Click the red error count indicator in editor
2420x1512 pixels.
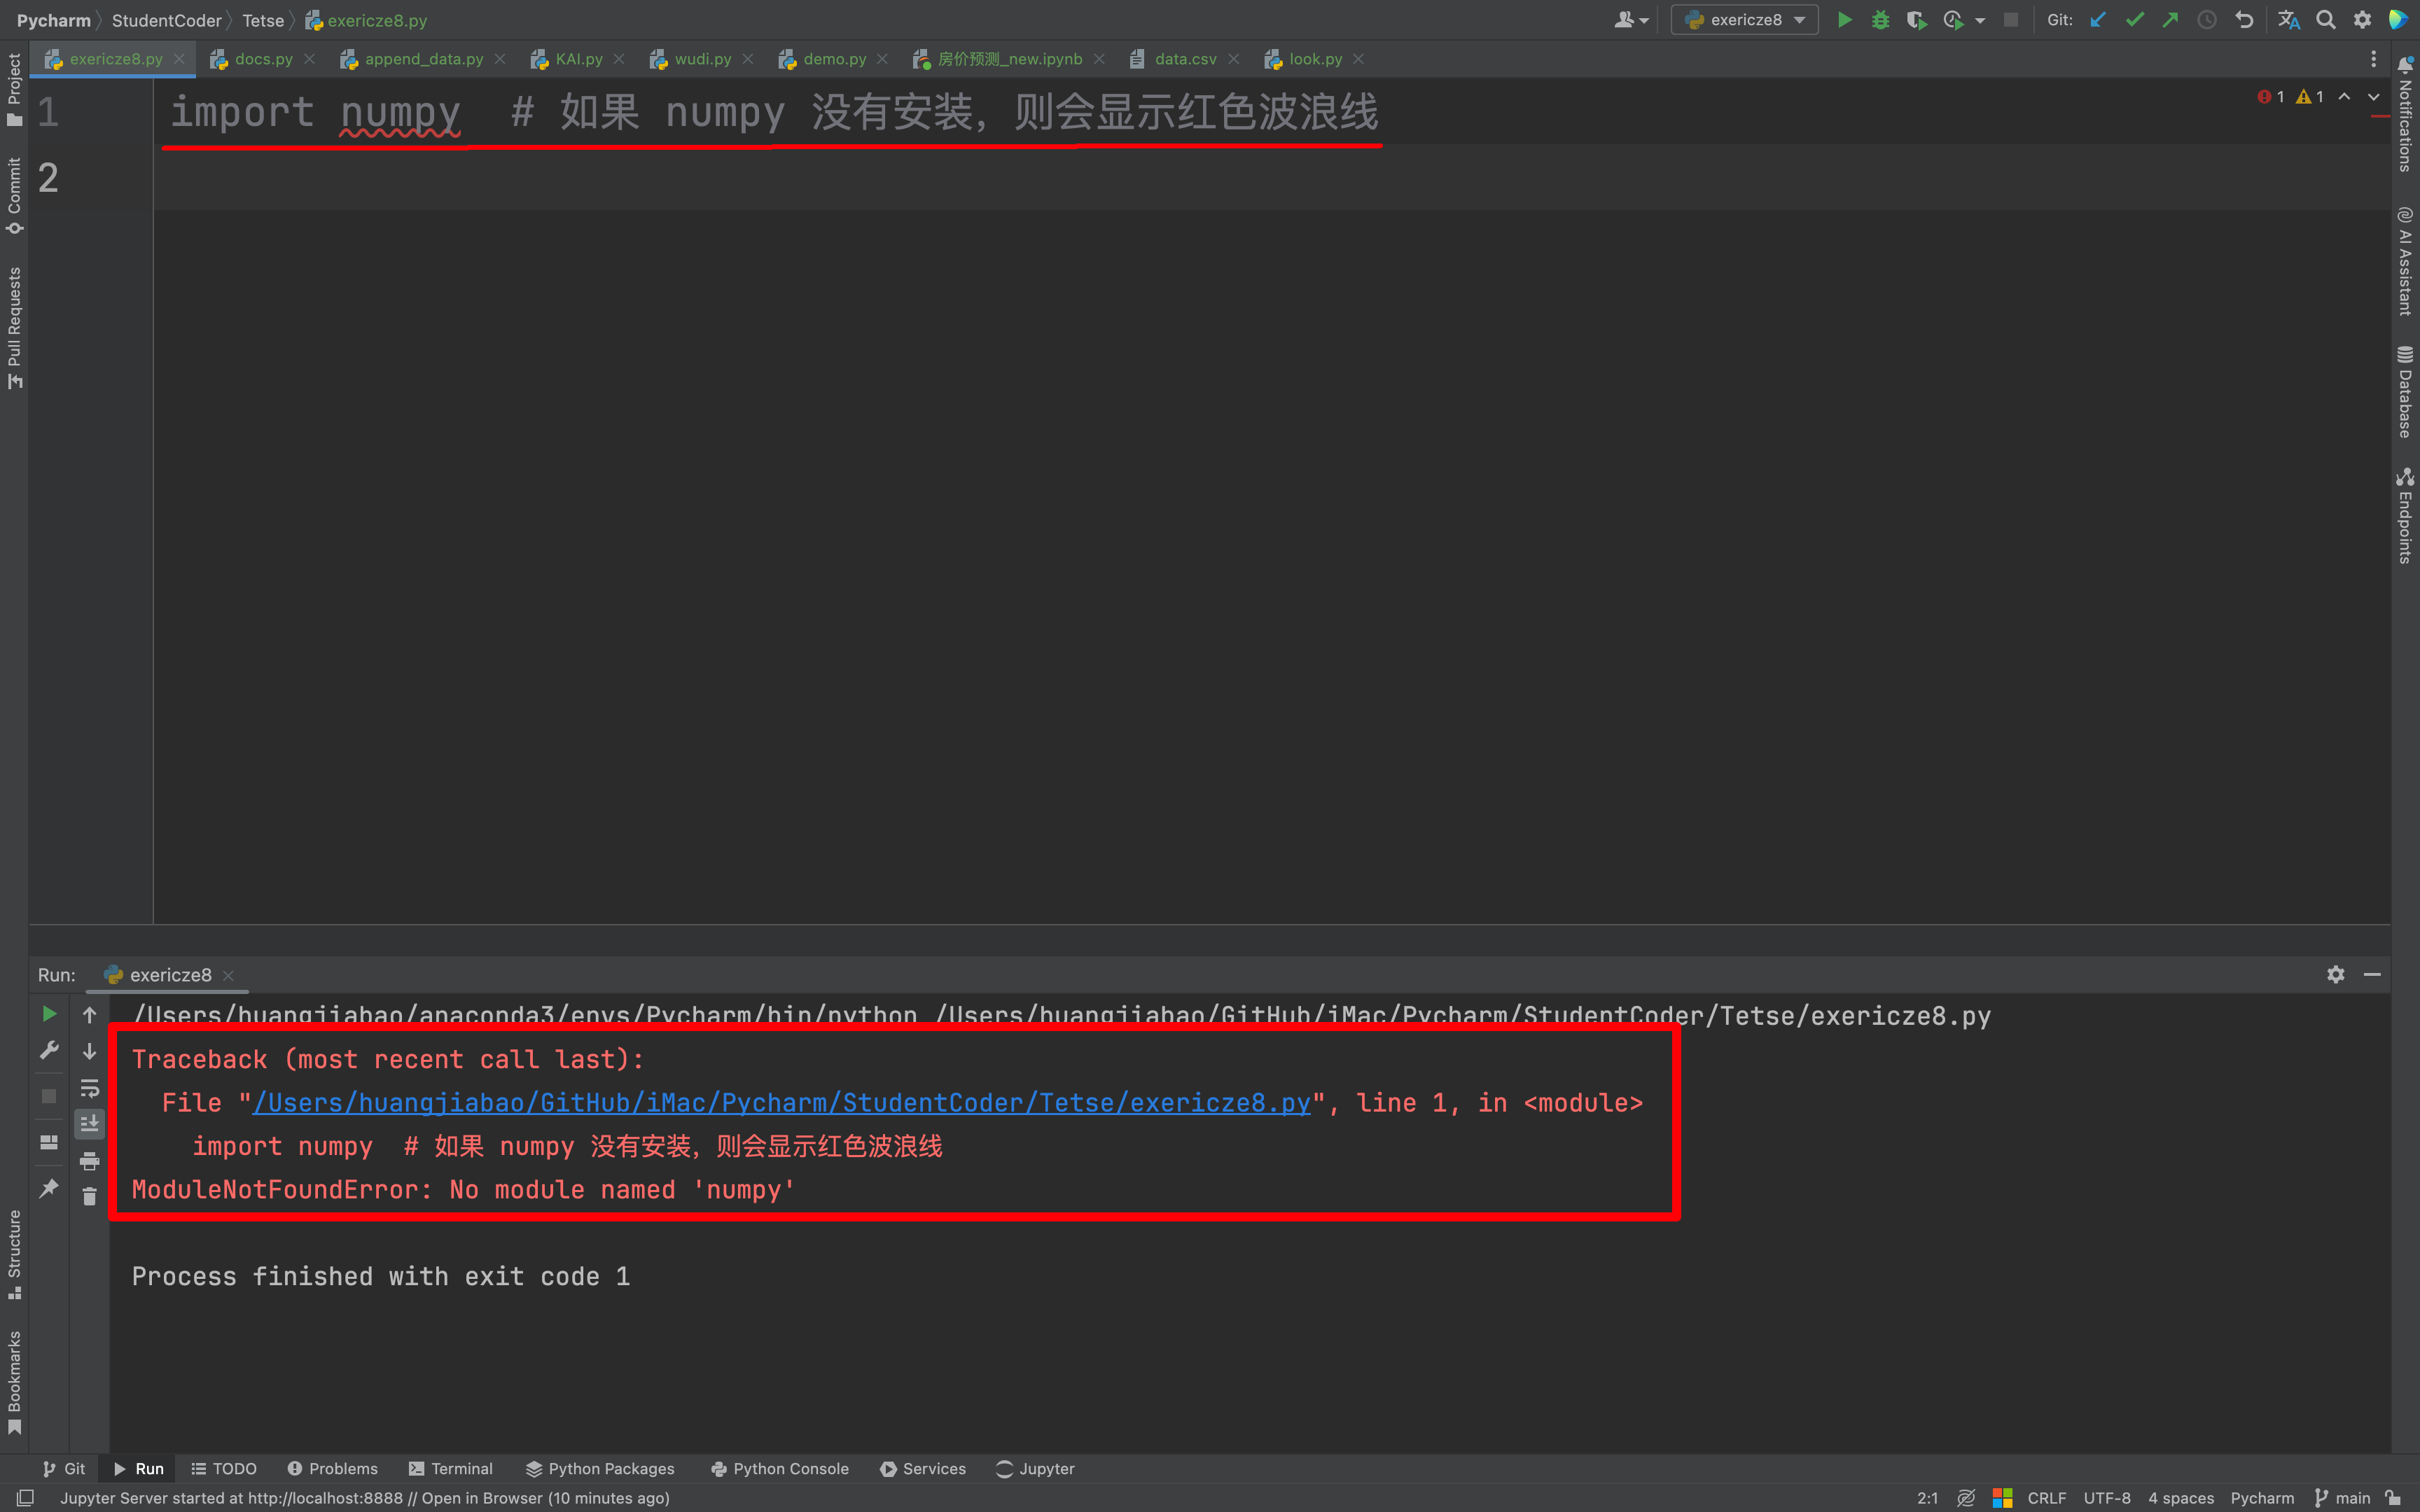2270,97
